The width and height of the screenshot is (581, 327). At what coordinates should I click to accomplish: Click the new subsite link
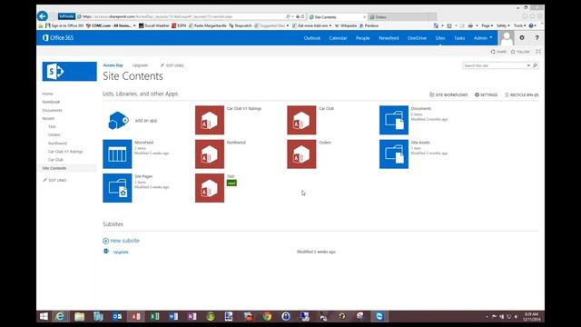point(125,241)
